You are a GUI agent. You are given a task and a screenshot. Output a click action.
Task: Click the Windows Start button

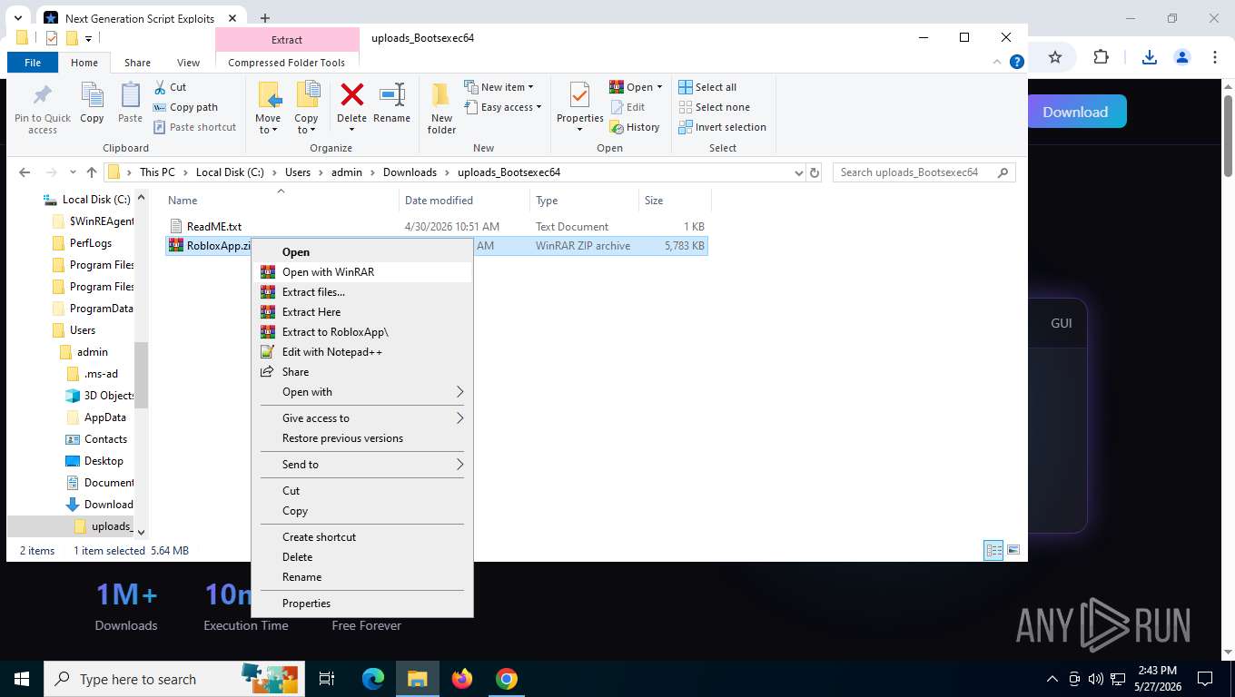[22, 679]
